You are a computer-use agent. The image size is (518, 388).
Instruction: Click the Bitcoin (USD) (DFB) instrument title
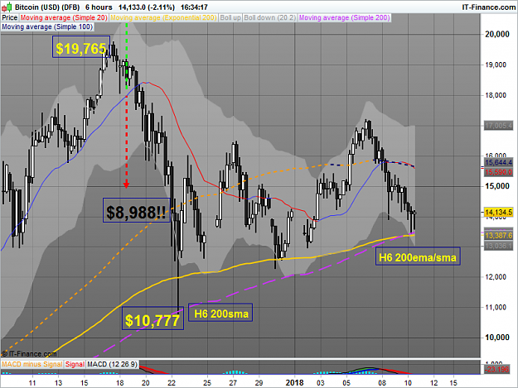pyautogui.click(x=47, y=7)
